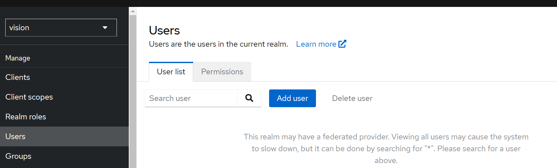Click the federated provider notice text
Screen dimensions: 557x168
[x=386, y=148]
